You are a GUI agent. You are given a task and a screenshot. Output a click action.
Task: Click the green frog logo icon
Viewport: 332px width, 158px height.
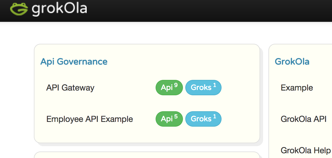[x=19, y=9]
